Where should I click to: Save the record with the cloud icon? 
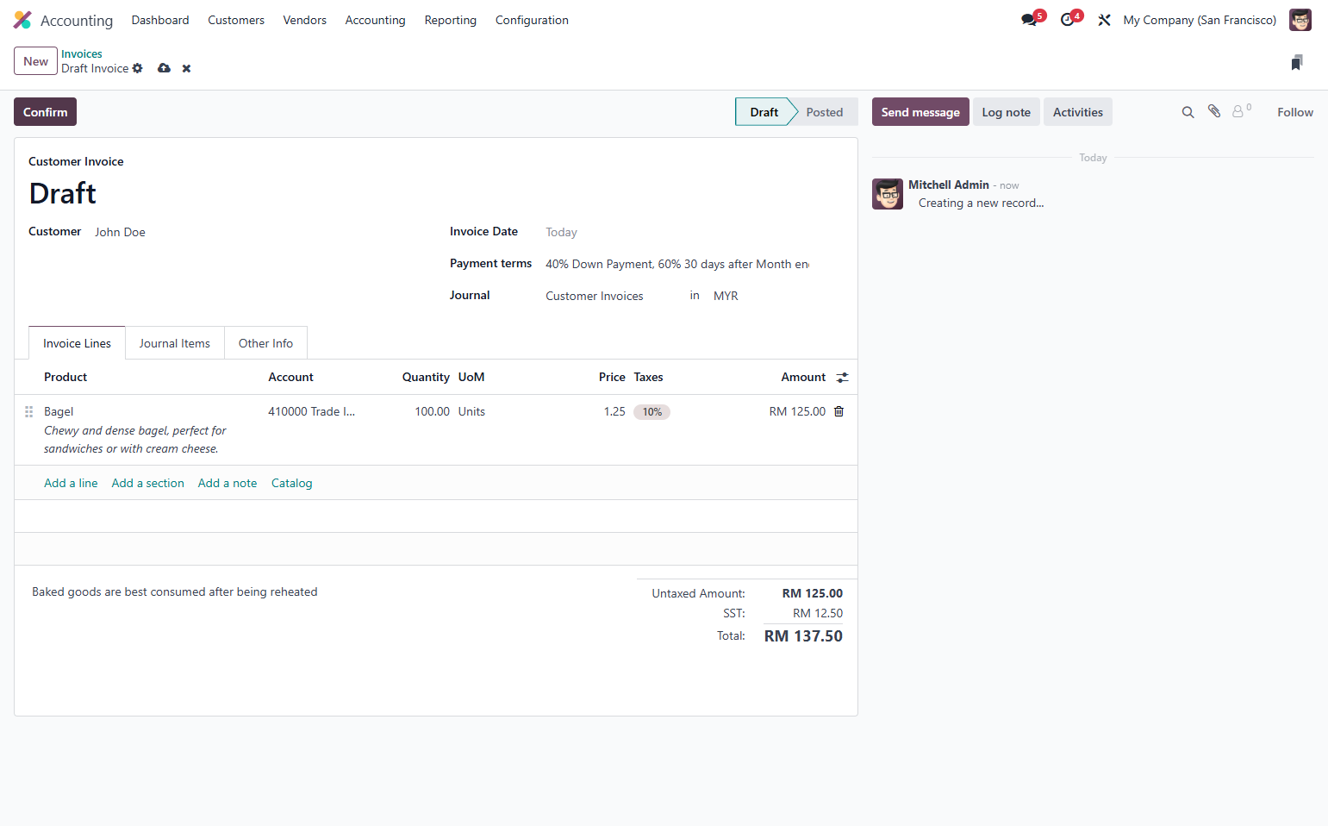tap(164, 68)
